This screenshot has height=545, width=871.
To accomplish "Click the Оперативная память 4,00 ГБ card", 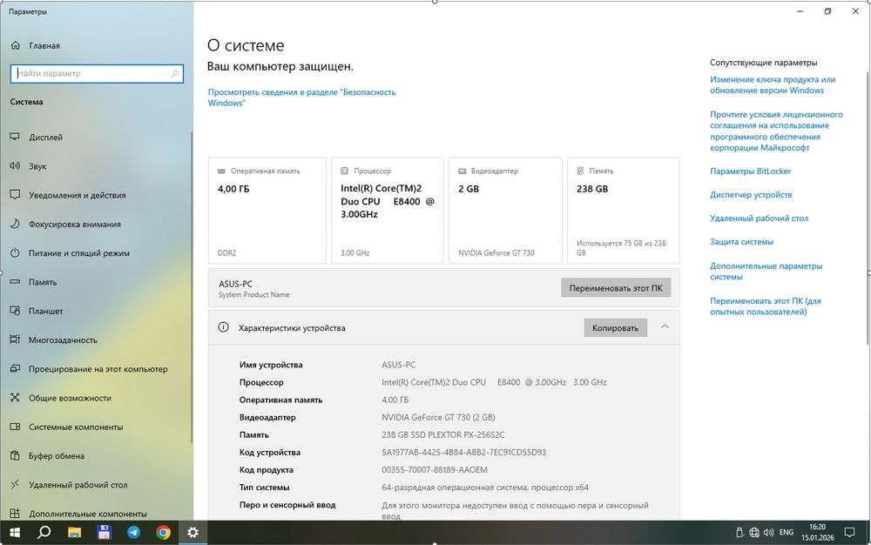I will click(267, 211).
